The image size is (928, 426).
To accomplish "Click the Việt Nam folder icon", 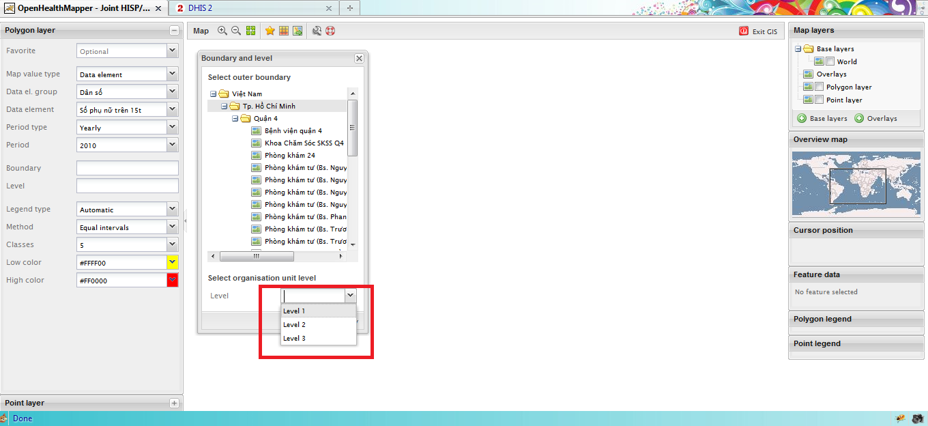I will click(224, 94).
